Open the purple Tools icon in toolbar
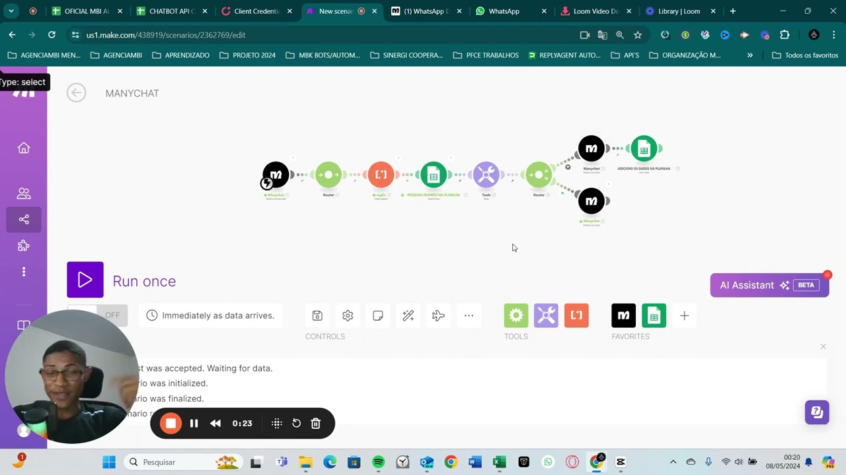 click(x=546, y=315)
